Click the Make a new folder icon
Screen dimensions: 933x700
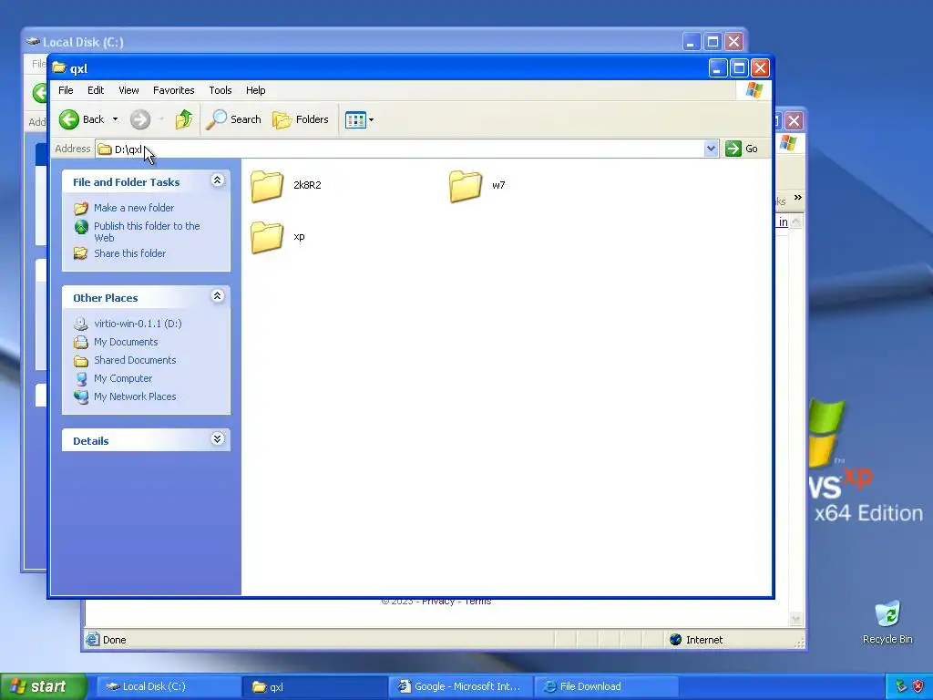click(x=81, y=209)
